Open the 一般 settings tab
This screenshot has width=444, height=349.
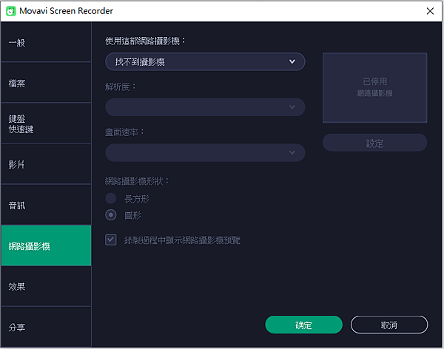click(46, 42)
